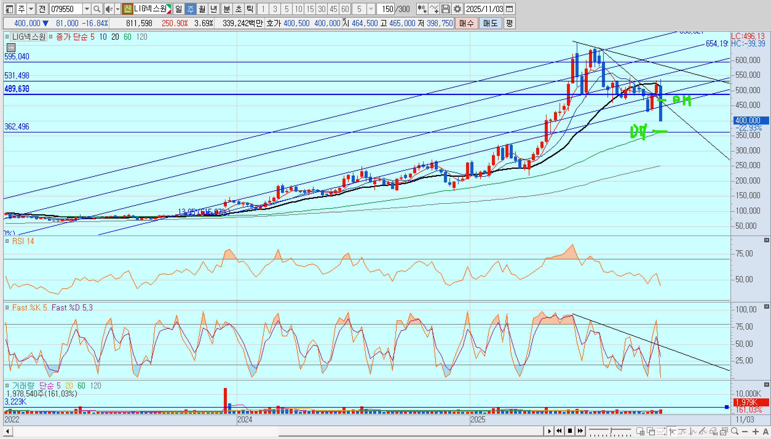Click the 매도 sell button
This screenshot has width=771, height=439.
click(490, 23)
